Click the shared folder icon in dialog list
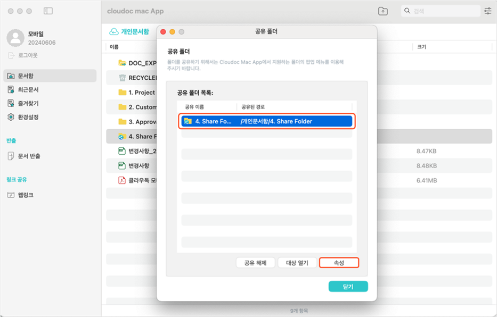Screen dimensions: 497x317 coord(188,121)
